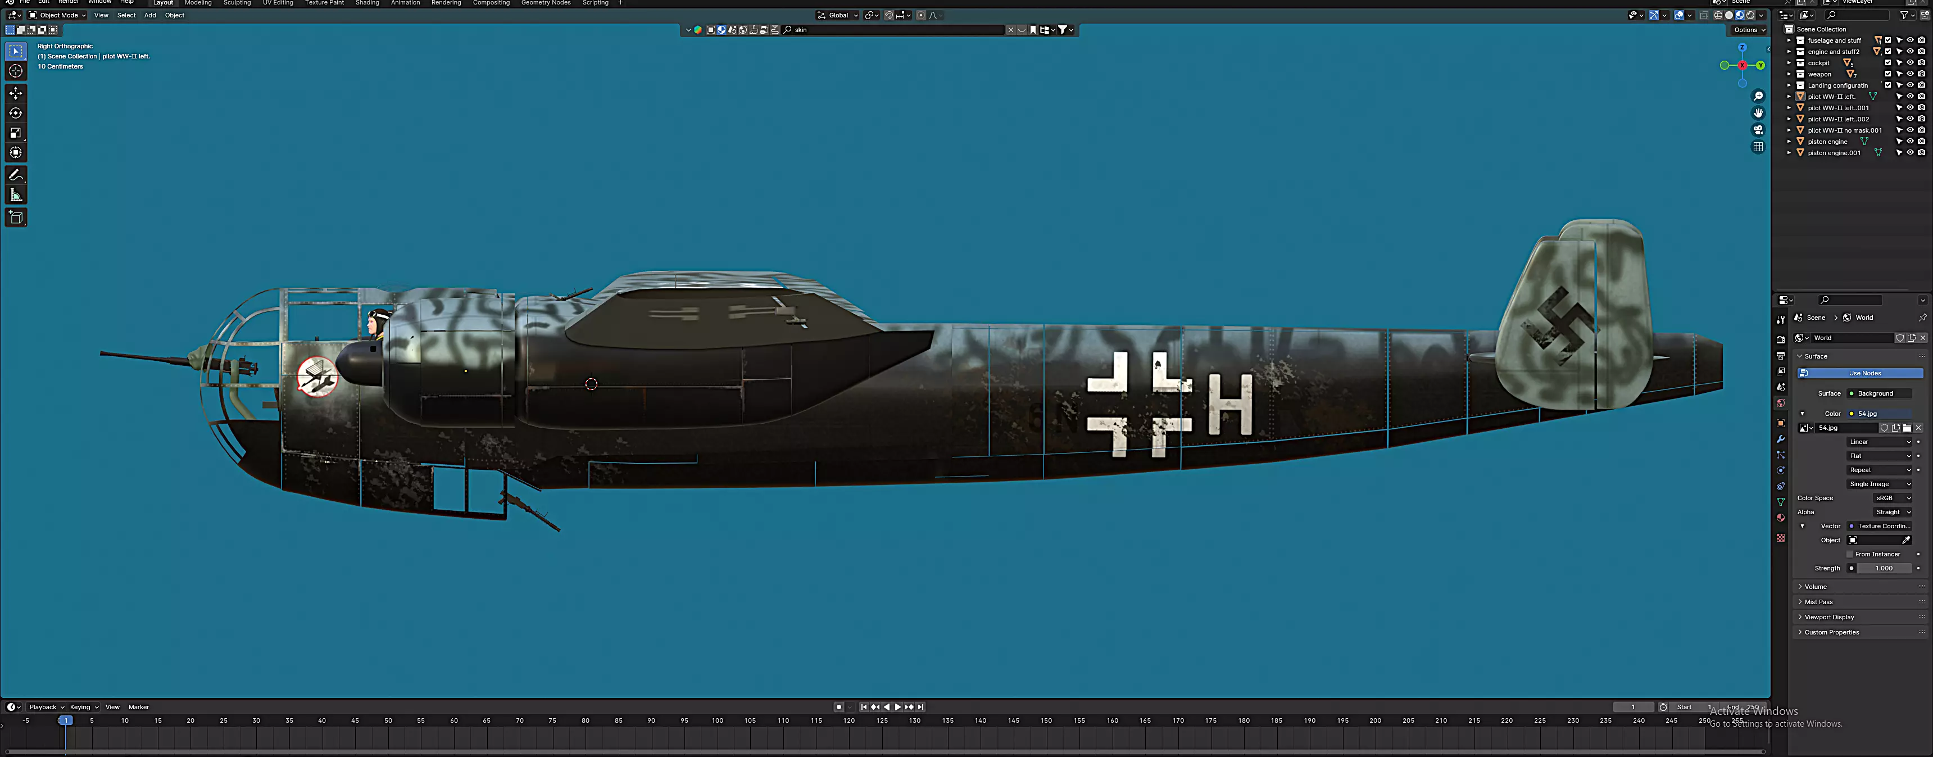Click the viewport pan hand icon
This screenshot has height=757, width=1933.
tap(1758, 112)
